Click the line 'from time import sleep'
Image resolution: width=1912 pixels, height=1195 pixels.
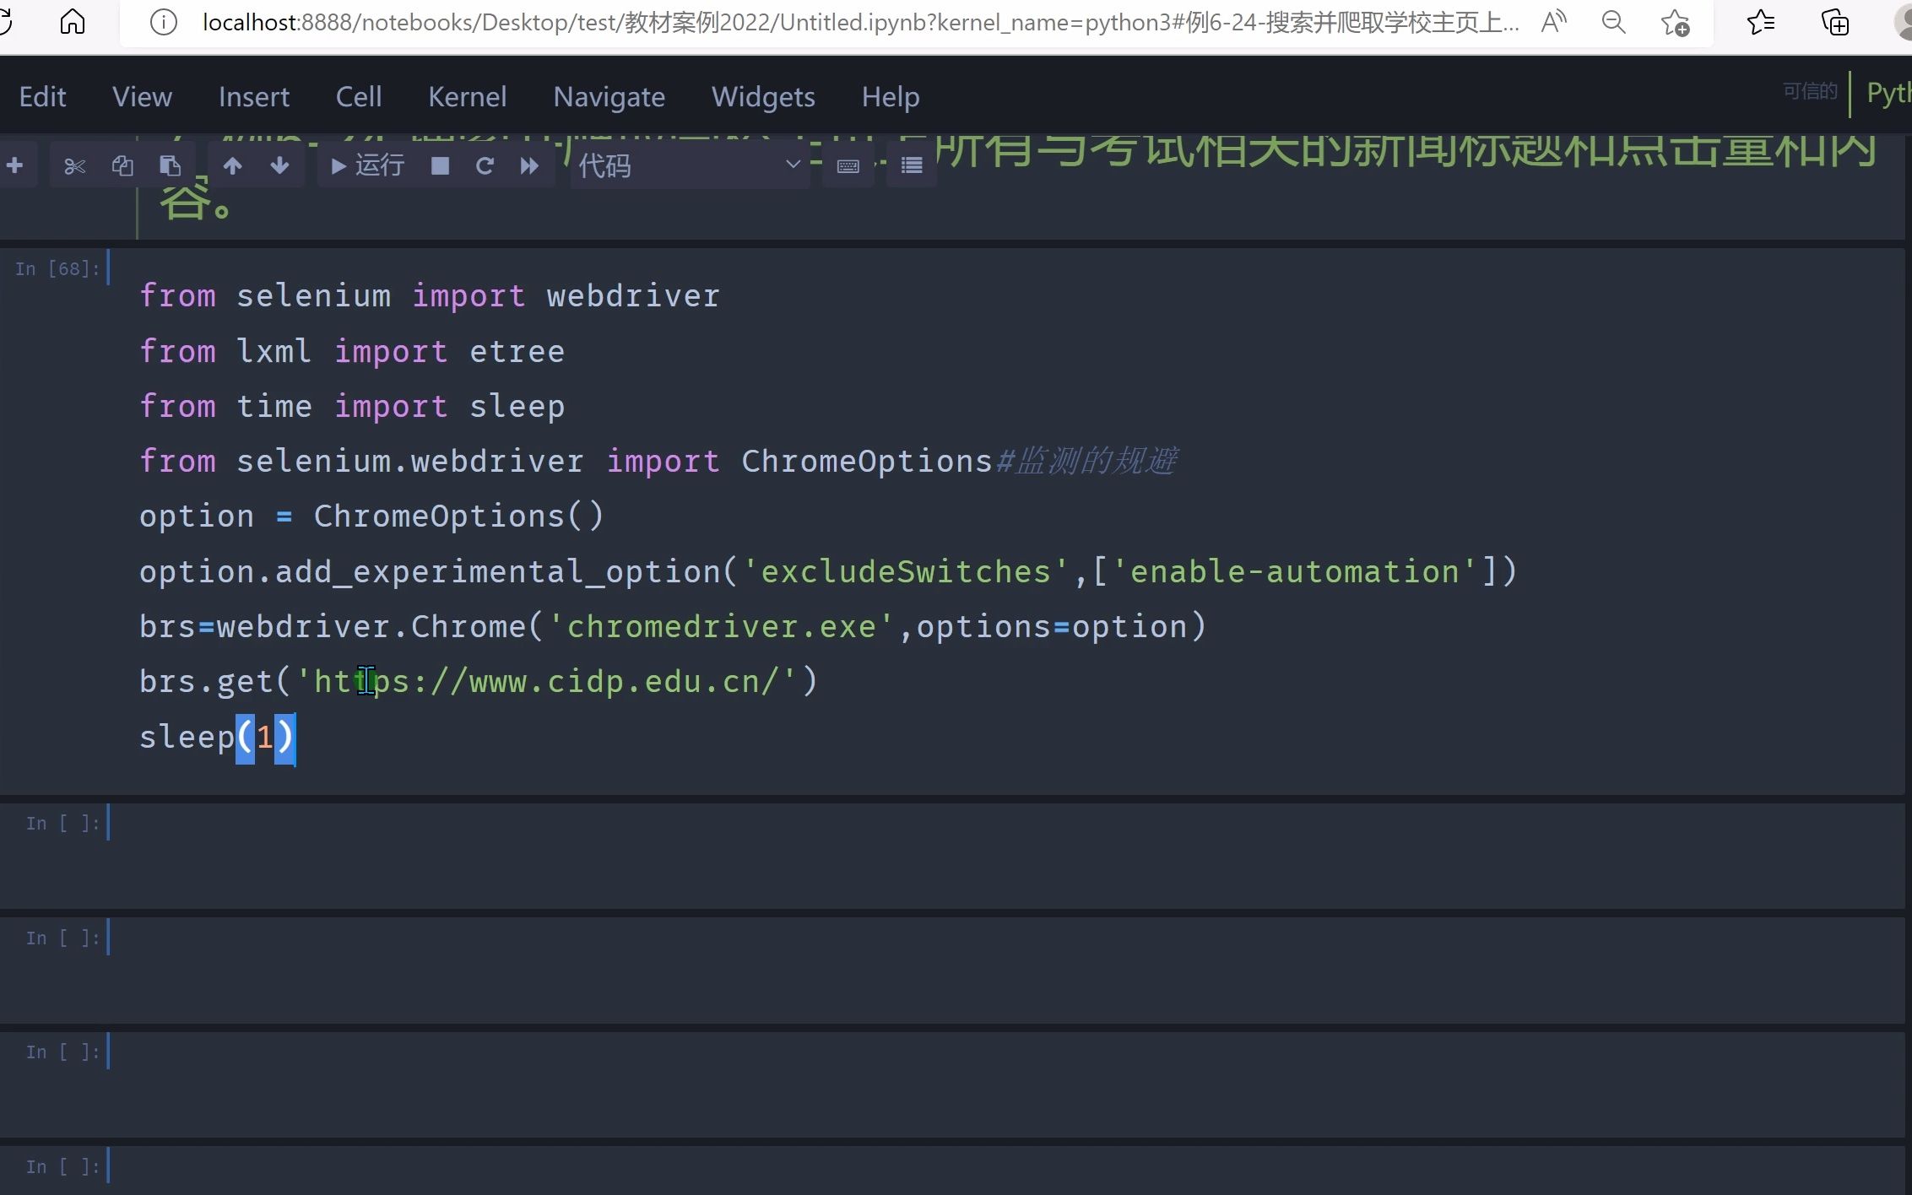(352, 406)
